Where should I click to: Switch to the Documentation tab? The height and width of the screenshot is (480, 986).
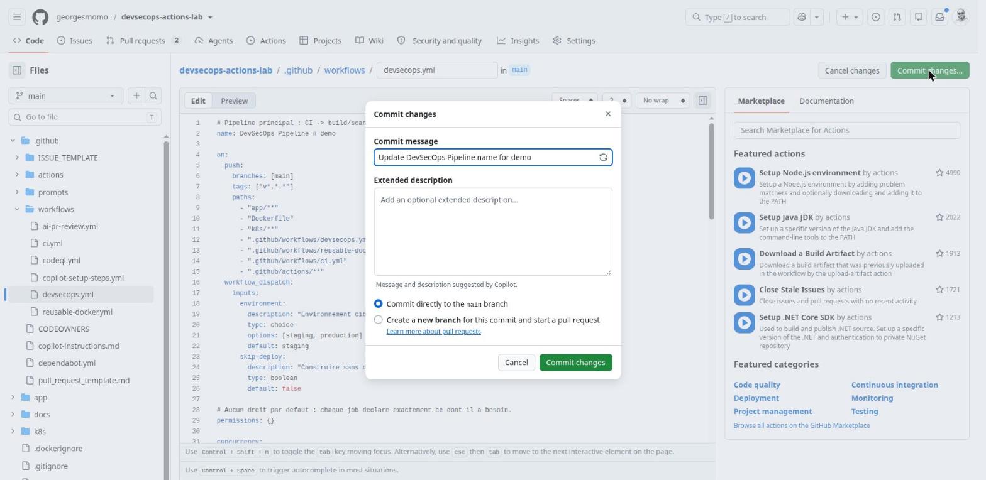[x=826, y=101]
